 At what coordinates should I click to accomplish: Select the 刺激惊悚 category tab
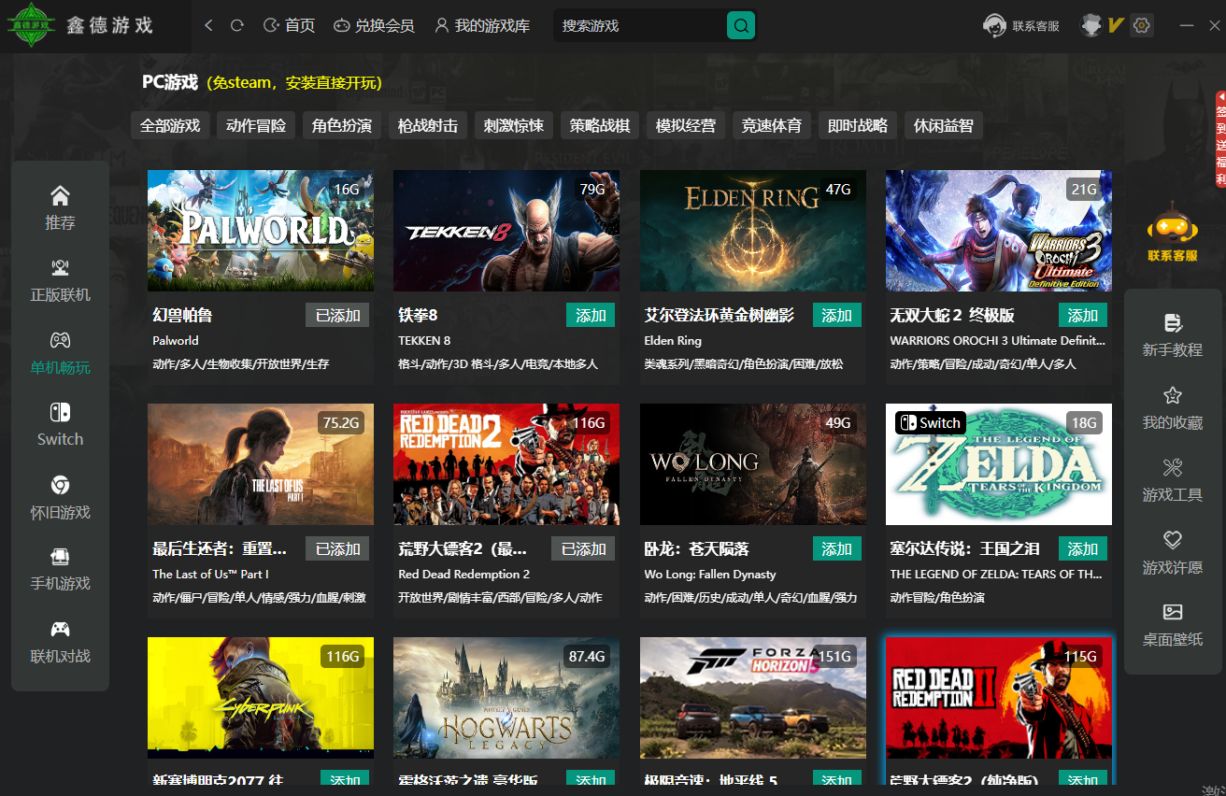514,125
